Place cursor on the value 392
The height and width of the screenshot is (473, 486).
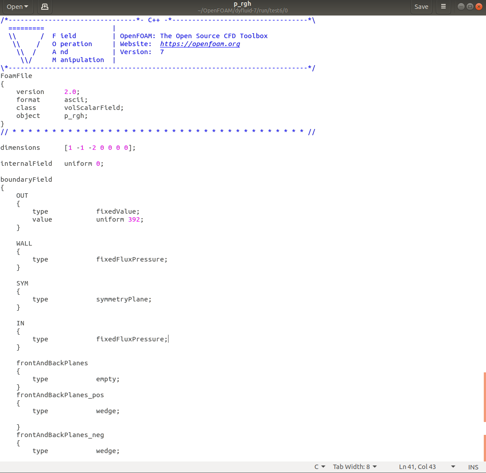(x=134, y=219)
